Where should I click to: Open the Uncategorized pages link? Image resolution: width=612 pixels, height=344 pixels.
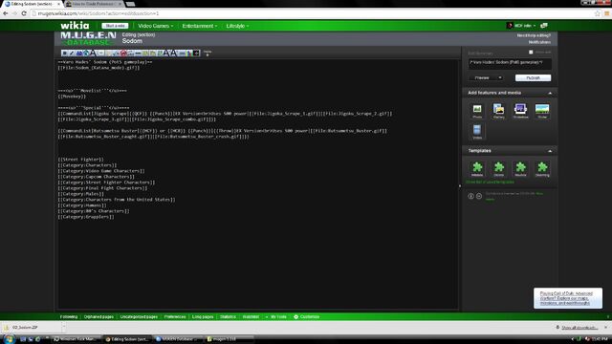pyautogui.click(x=139, y=316)
